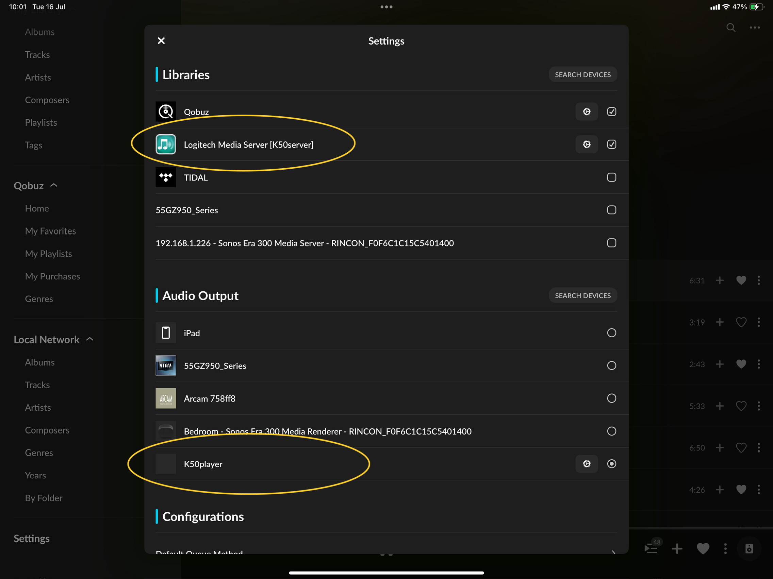Image resolution: width=773 pixels, height=579 pixels.
Task: Select iPad as audio output
Action: click(611, 333)
